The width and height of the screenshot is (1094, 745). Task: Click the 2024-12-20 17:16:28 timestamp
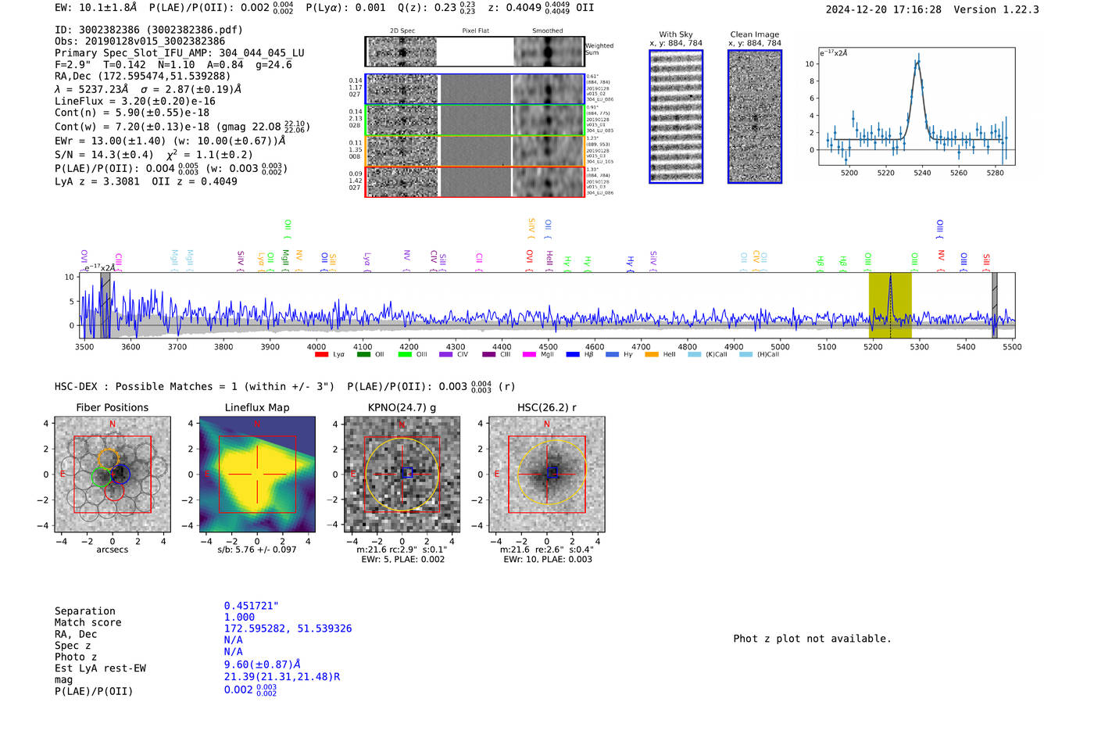(884, 9)
